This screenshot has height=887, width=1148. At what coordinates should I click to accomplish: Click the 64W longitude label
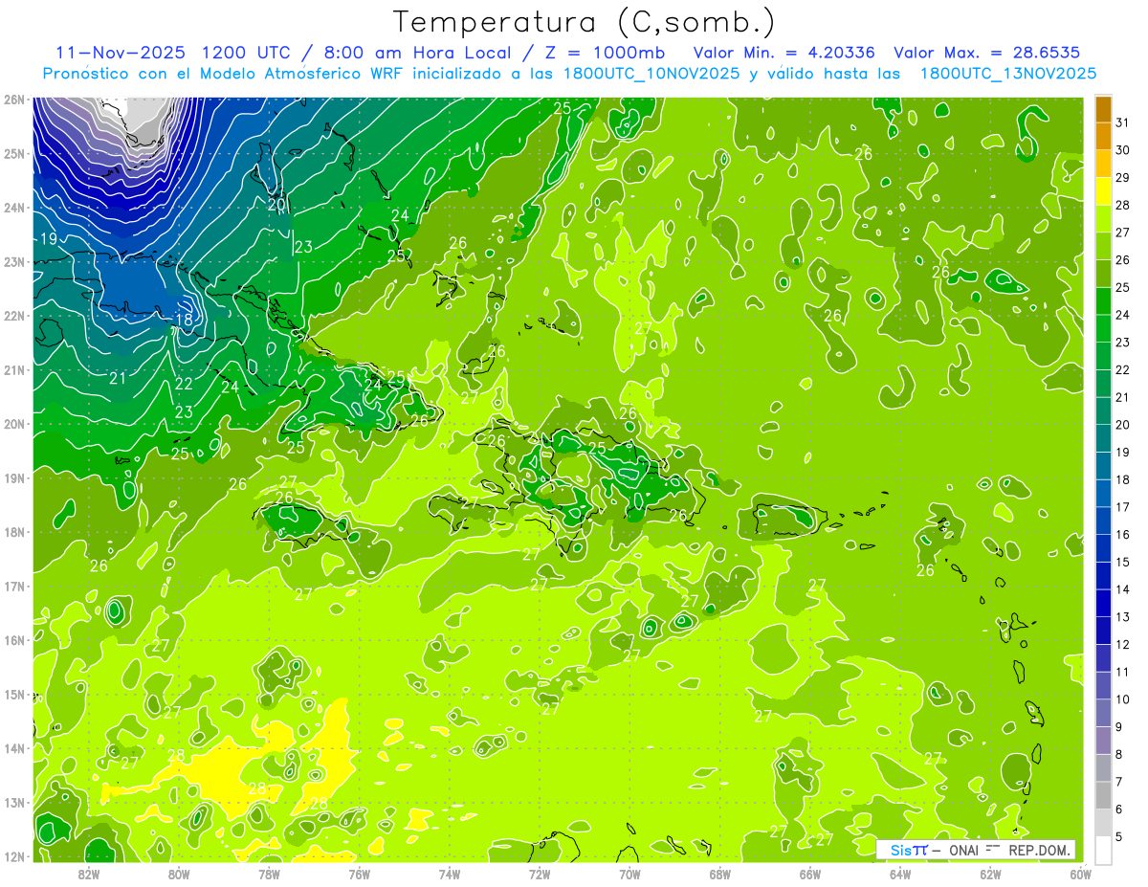pyautogui.click(x=900, y=874)
